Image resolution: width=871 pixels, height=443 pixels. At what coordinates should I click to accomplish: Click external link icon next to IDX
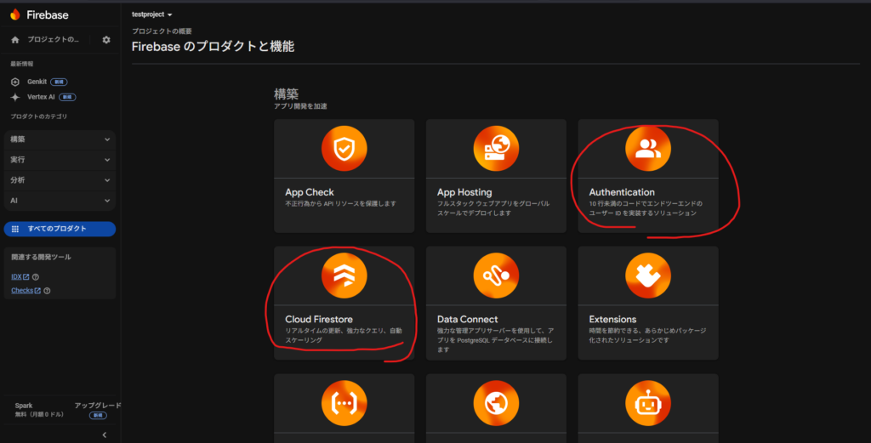tap(26, 276)
